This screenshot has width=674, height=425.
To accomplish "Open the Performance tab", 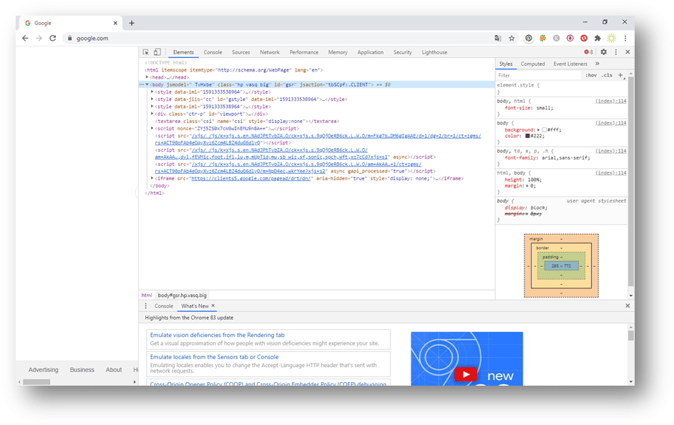I will [304, 52].
